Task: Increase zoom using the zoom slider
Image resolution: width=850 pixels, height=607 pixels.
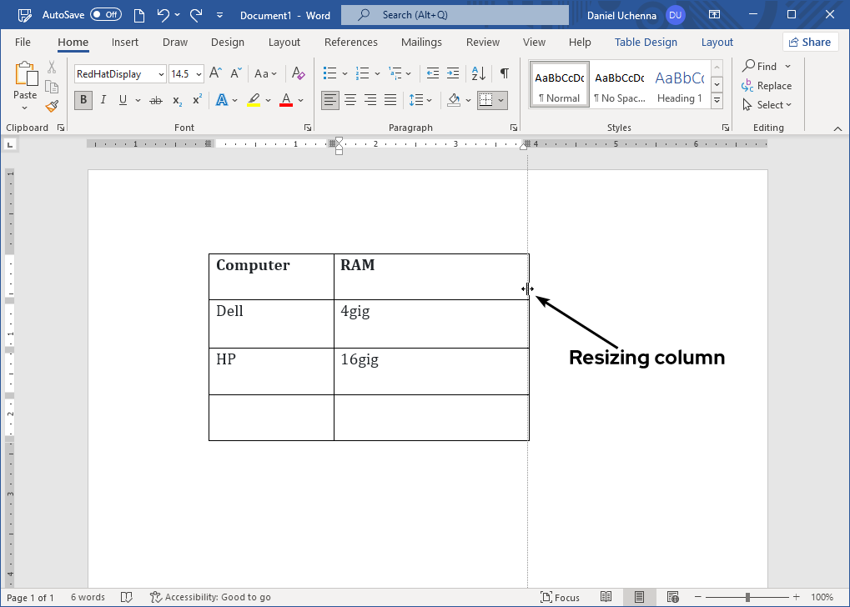Action: click(x=797, y=597)
